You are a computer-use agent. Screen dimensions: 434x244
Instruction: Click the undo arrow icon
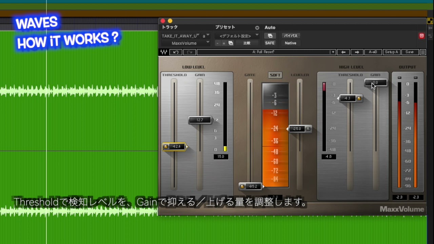click(176, 52)
